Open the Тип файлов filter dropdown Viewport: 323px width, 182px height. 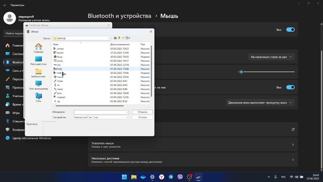pyautogui.click(x=101, y=117)
